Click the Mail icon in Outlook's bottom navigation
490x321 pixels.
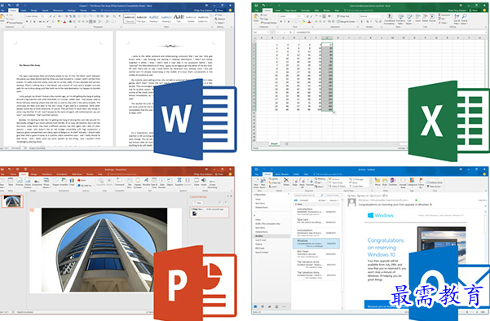255,306
